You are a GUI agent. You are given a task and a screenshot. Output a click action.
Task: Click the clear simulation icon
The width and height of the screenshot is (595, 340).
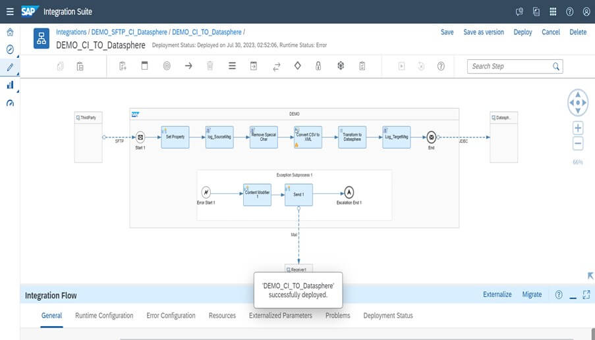pos(421,66)
